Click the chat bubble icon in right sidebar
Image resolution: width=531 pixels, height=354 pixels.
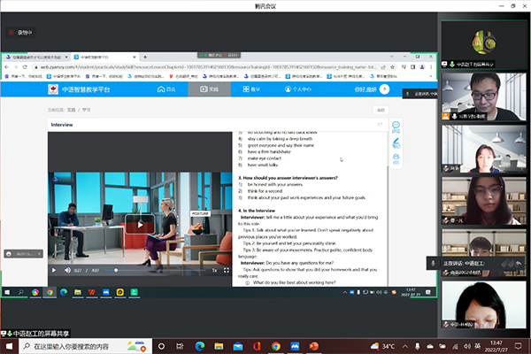396,127
